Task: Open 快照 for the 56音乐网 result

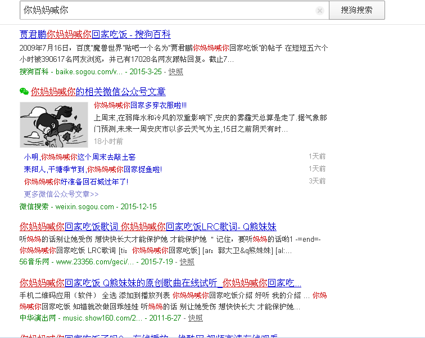Action: click(x=187, y=262)
